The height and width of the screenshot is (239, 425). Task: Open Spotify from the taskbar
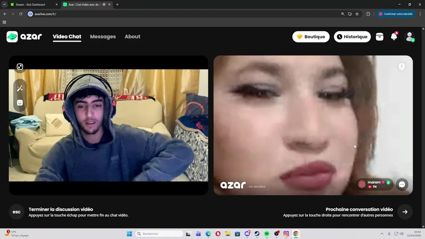tap(267, 234)
